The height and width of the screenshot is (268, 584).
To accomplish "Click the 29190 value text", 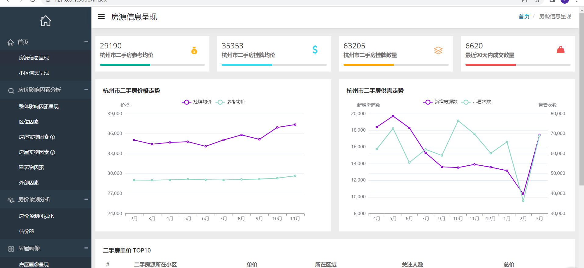I will (x=111, y=46).
